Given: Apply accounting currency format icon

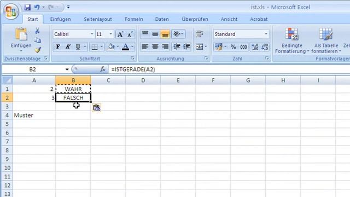Looking at the screenshot, I should point(219,47).
